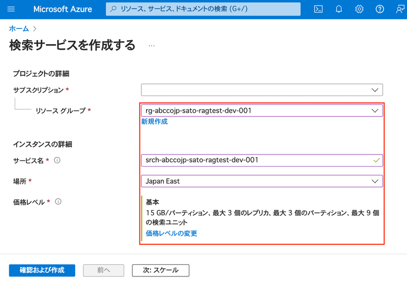Click 確認および作成 button
Screen dimensions: 407x284
click(x=42, y=270)
